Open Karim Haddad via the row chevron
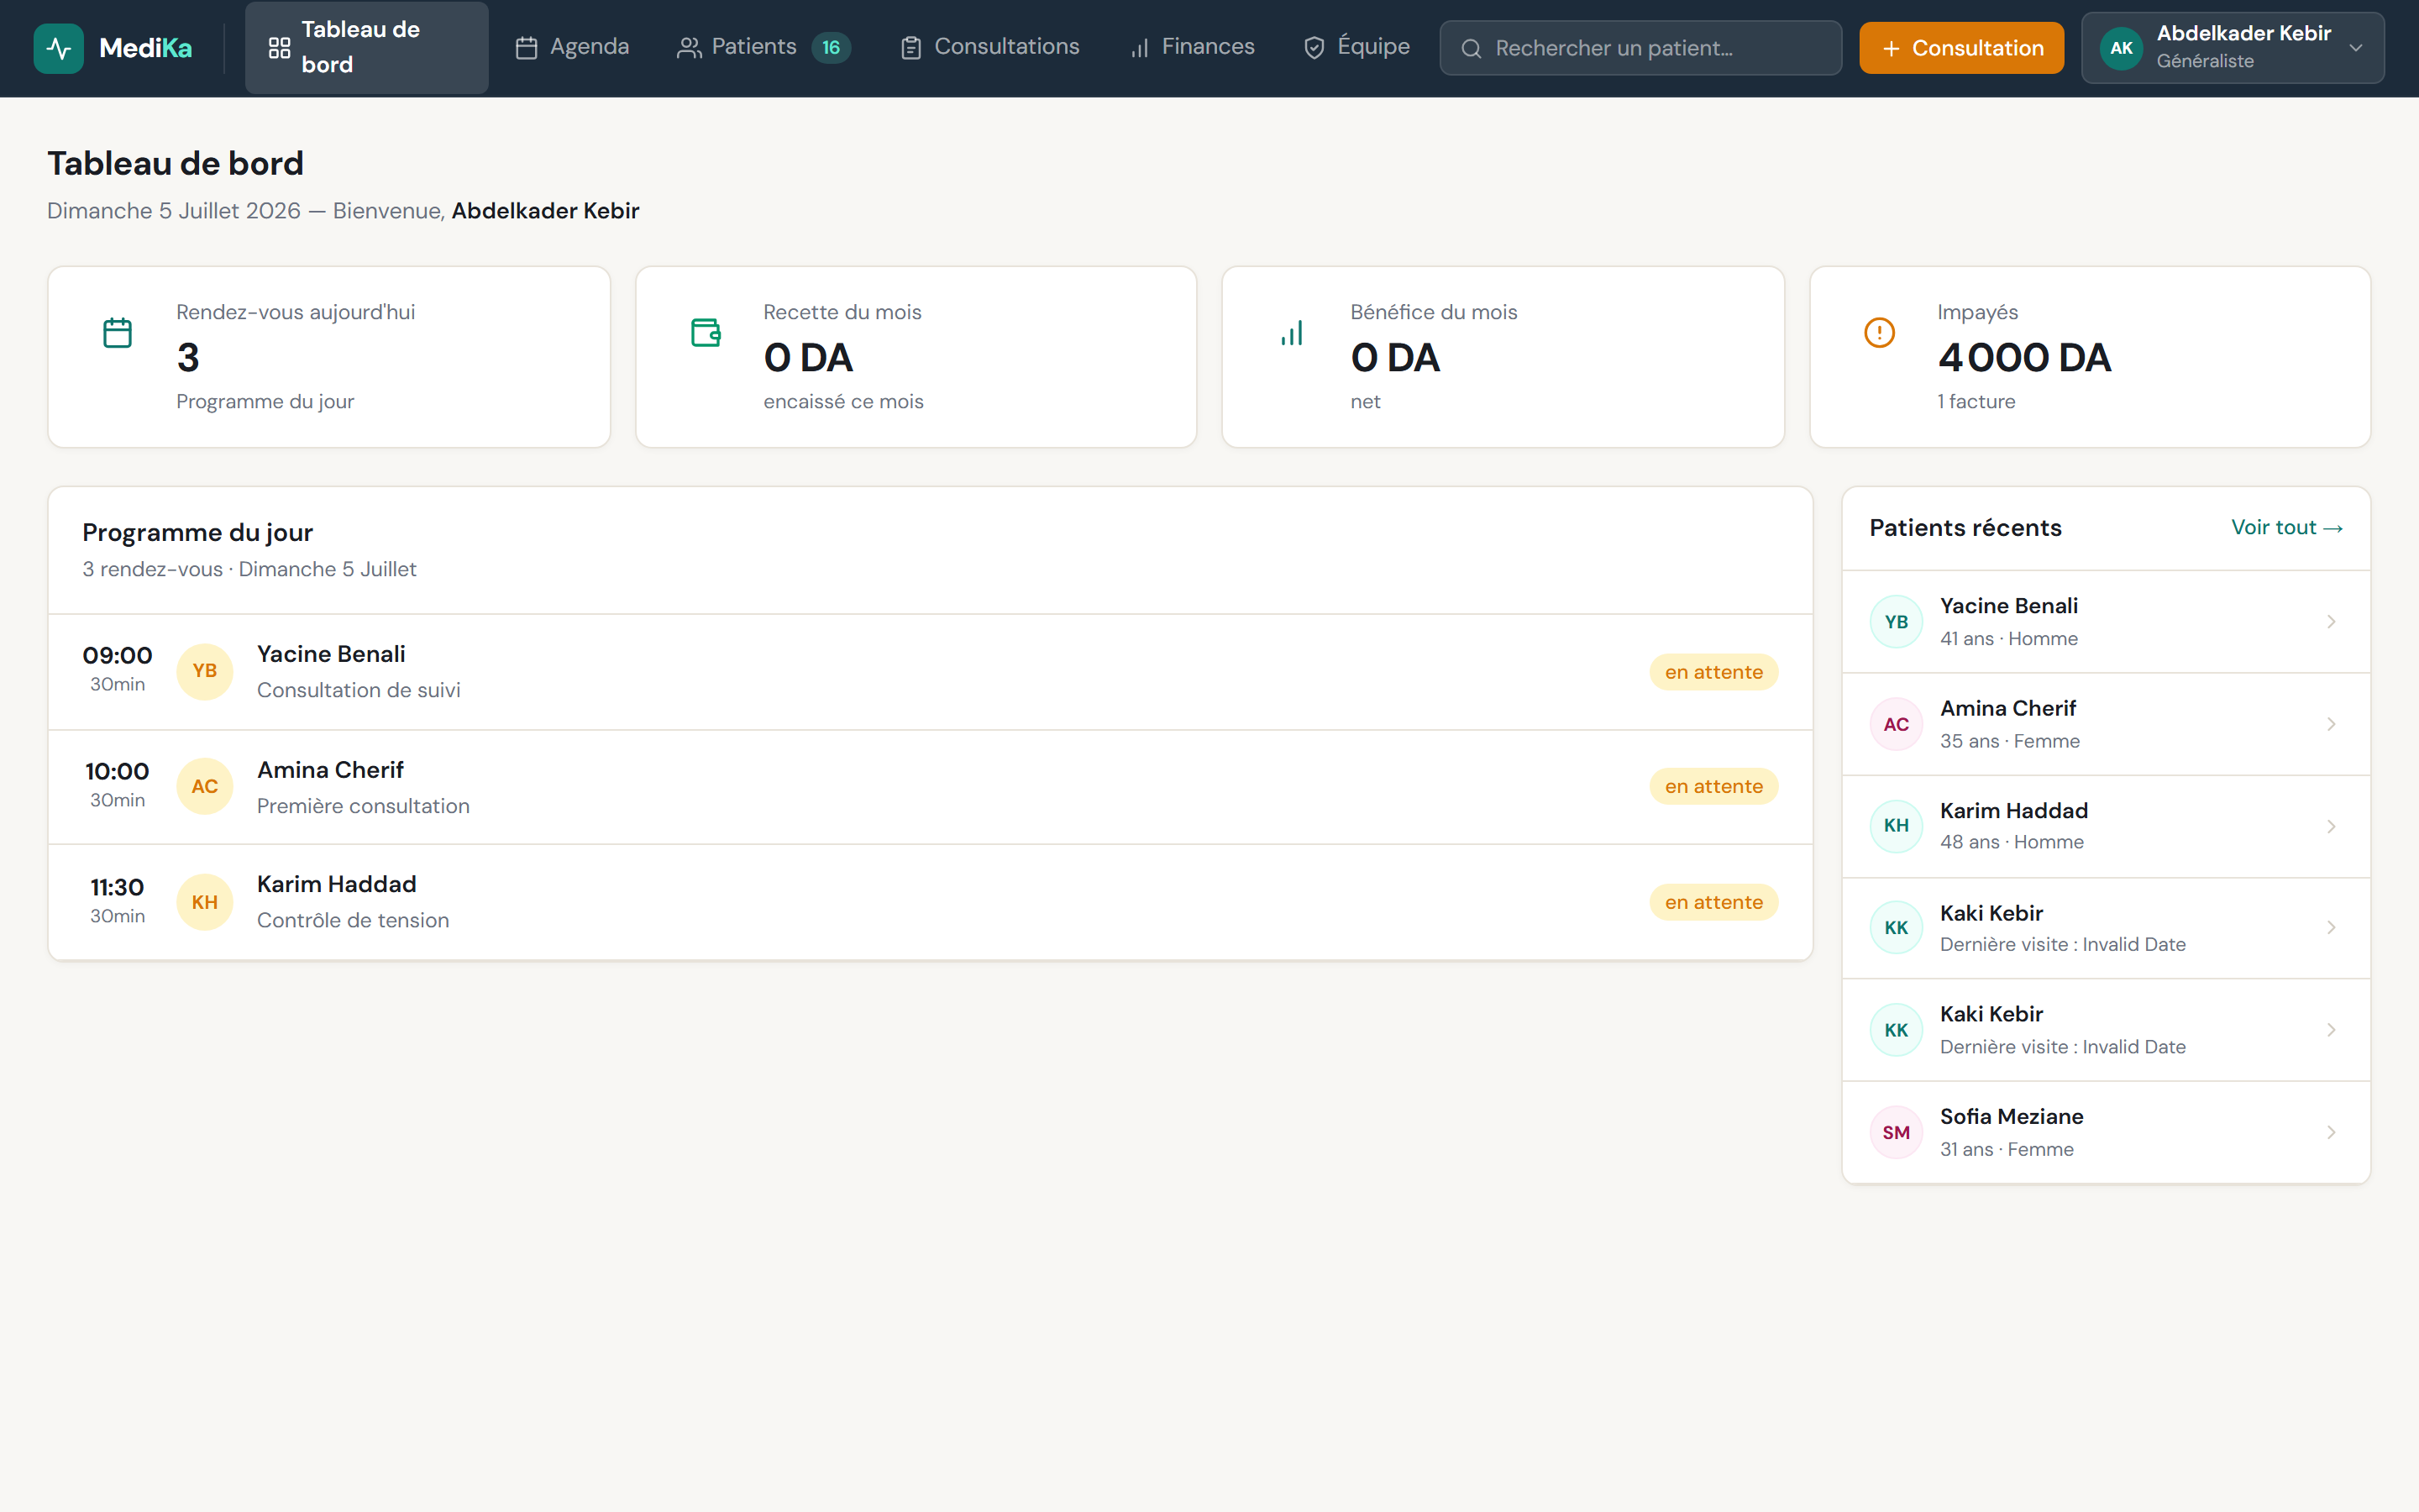 point(2331,826)
